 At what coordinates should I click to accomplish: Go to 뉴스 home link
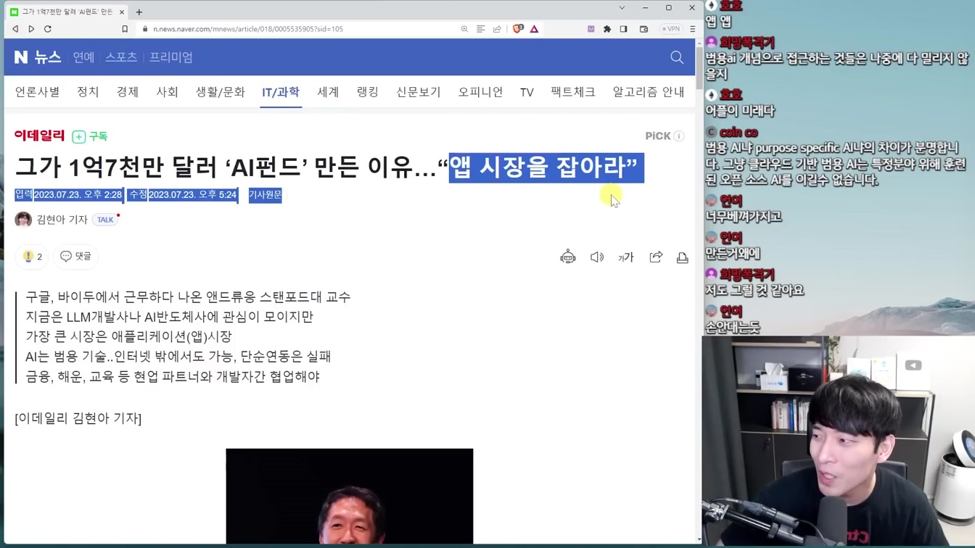[48, 57]
